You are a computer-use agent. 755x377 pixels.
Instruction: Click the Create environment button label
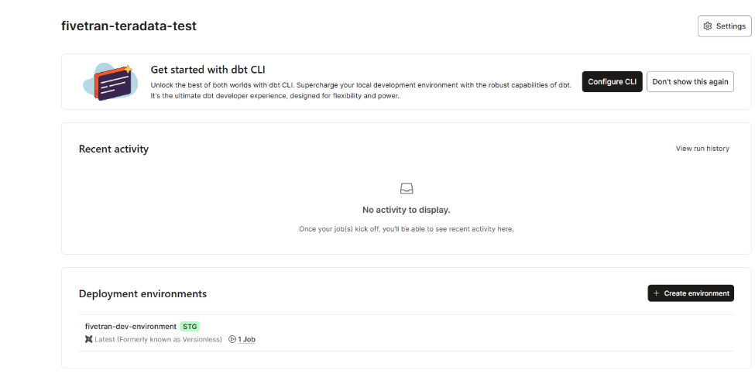(696, 293)
